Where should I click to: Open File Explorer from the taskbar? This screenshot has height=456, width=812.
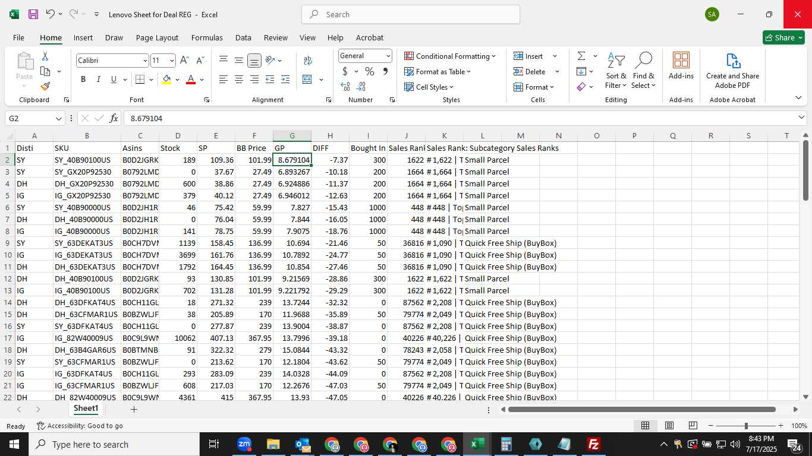click(273, 444)
